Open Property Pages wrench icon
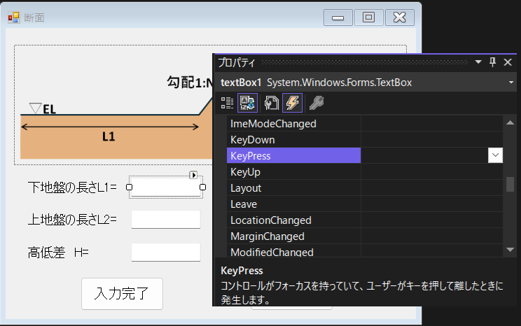 (x=317, y=104)
